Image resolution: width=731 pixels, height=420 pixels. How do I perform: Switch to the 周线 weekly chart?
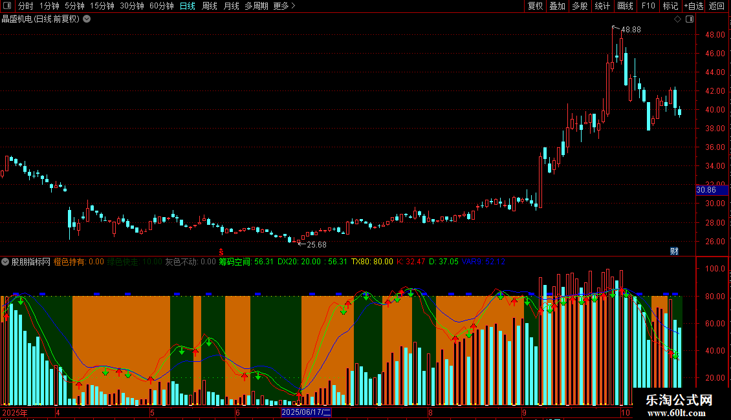[x=210, y=6]
